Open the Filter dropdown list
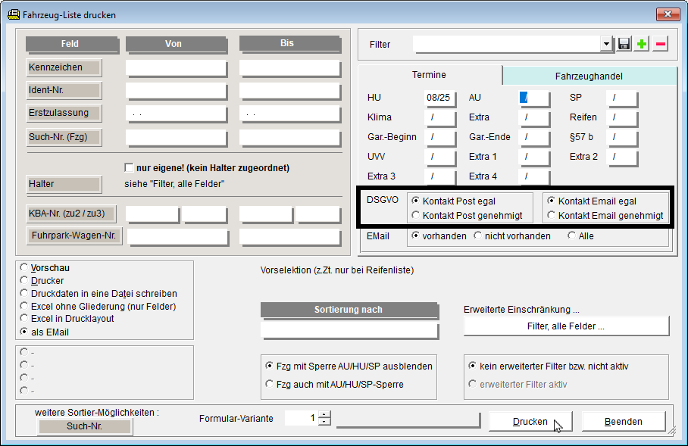 606,44
